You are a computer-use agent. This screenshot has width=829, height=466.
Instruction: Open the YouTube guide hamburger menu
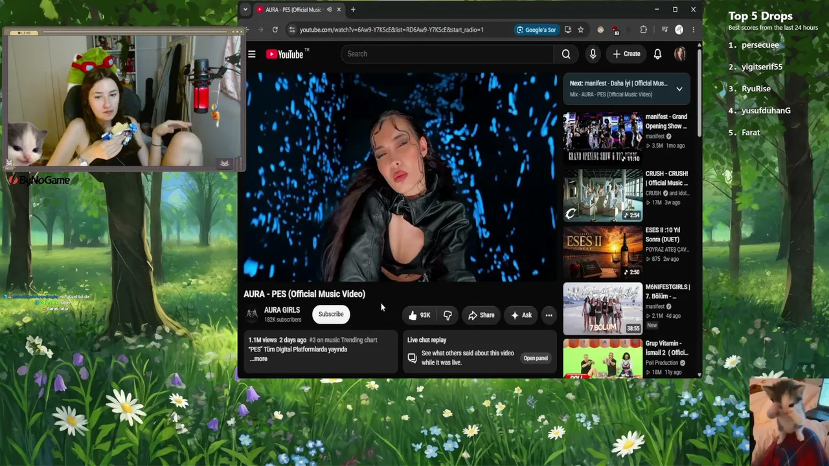click(x=252, y=54)
